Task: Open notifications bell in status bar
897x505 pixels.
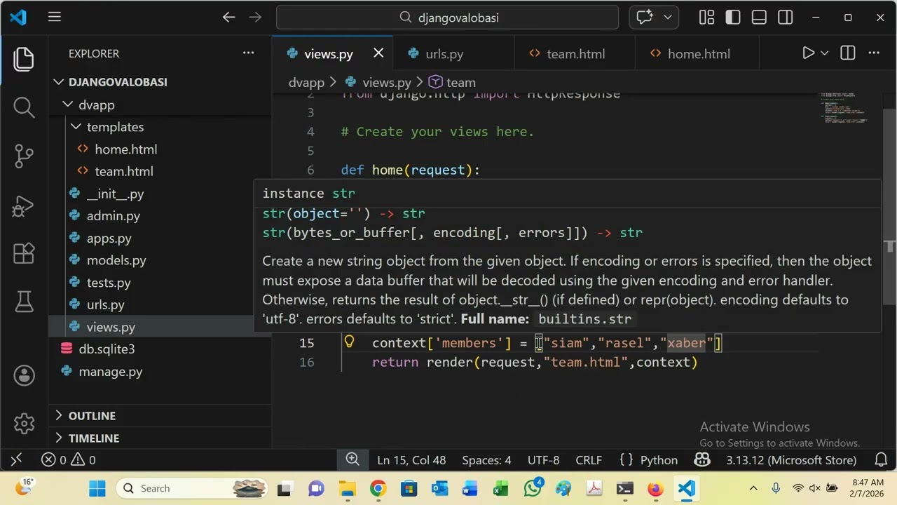Action: pyautogui.click(x=882, y=460)
